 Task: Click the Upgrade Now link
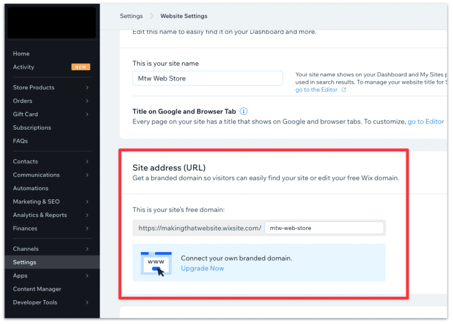click(202, 268)
